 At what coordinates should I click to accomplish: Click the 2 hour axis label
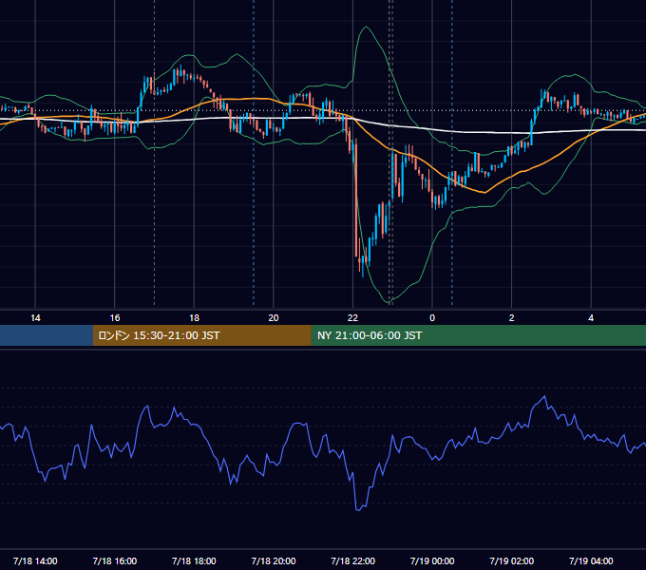(512, 318)
